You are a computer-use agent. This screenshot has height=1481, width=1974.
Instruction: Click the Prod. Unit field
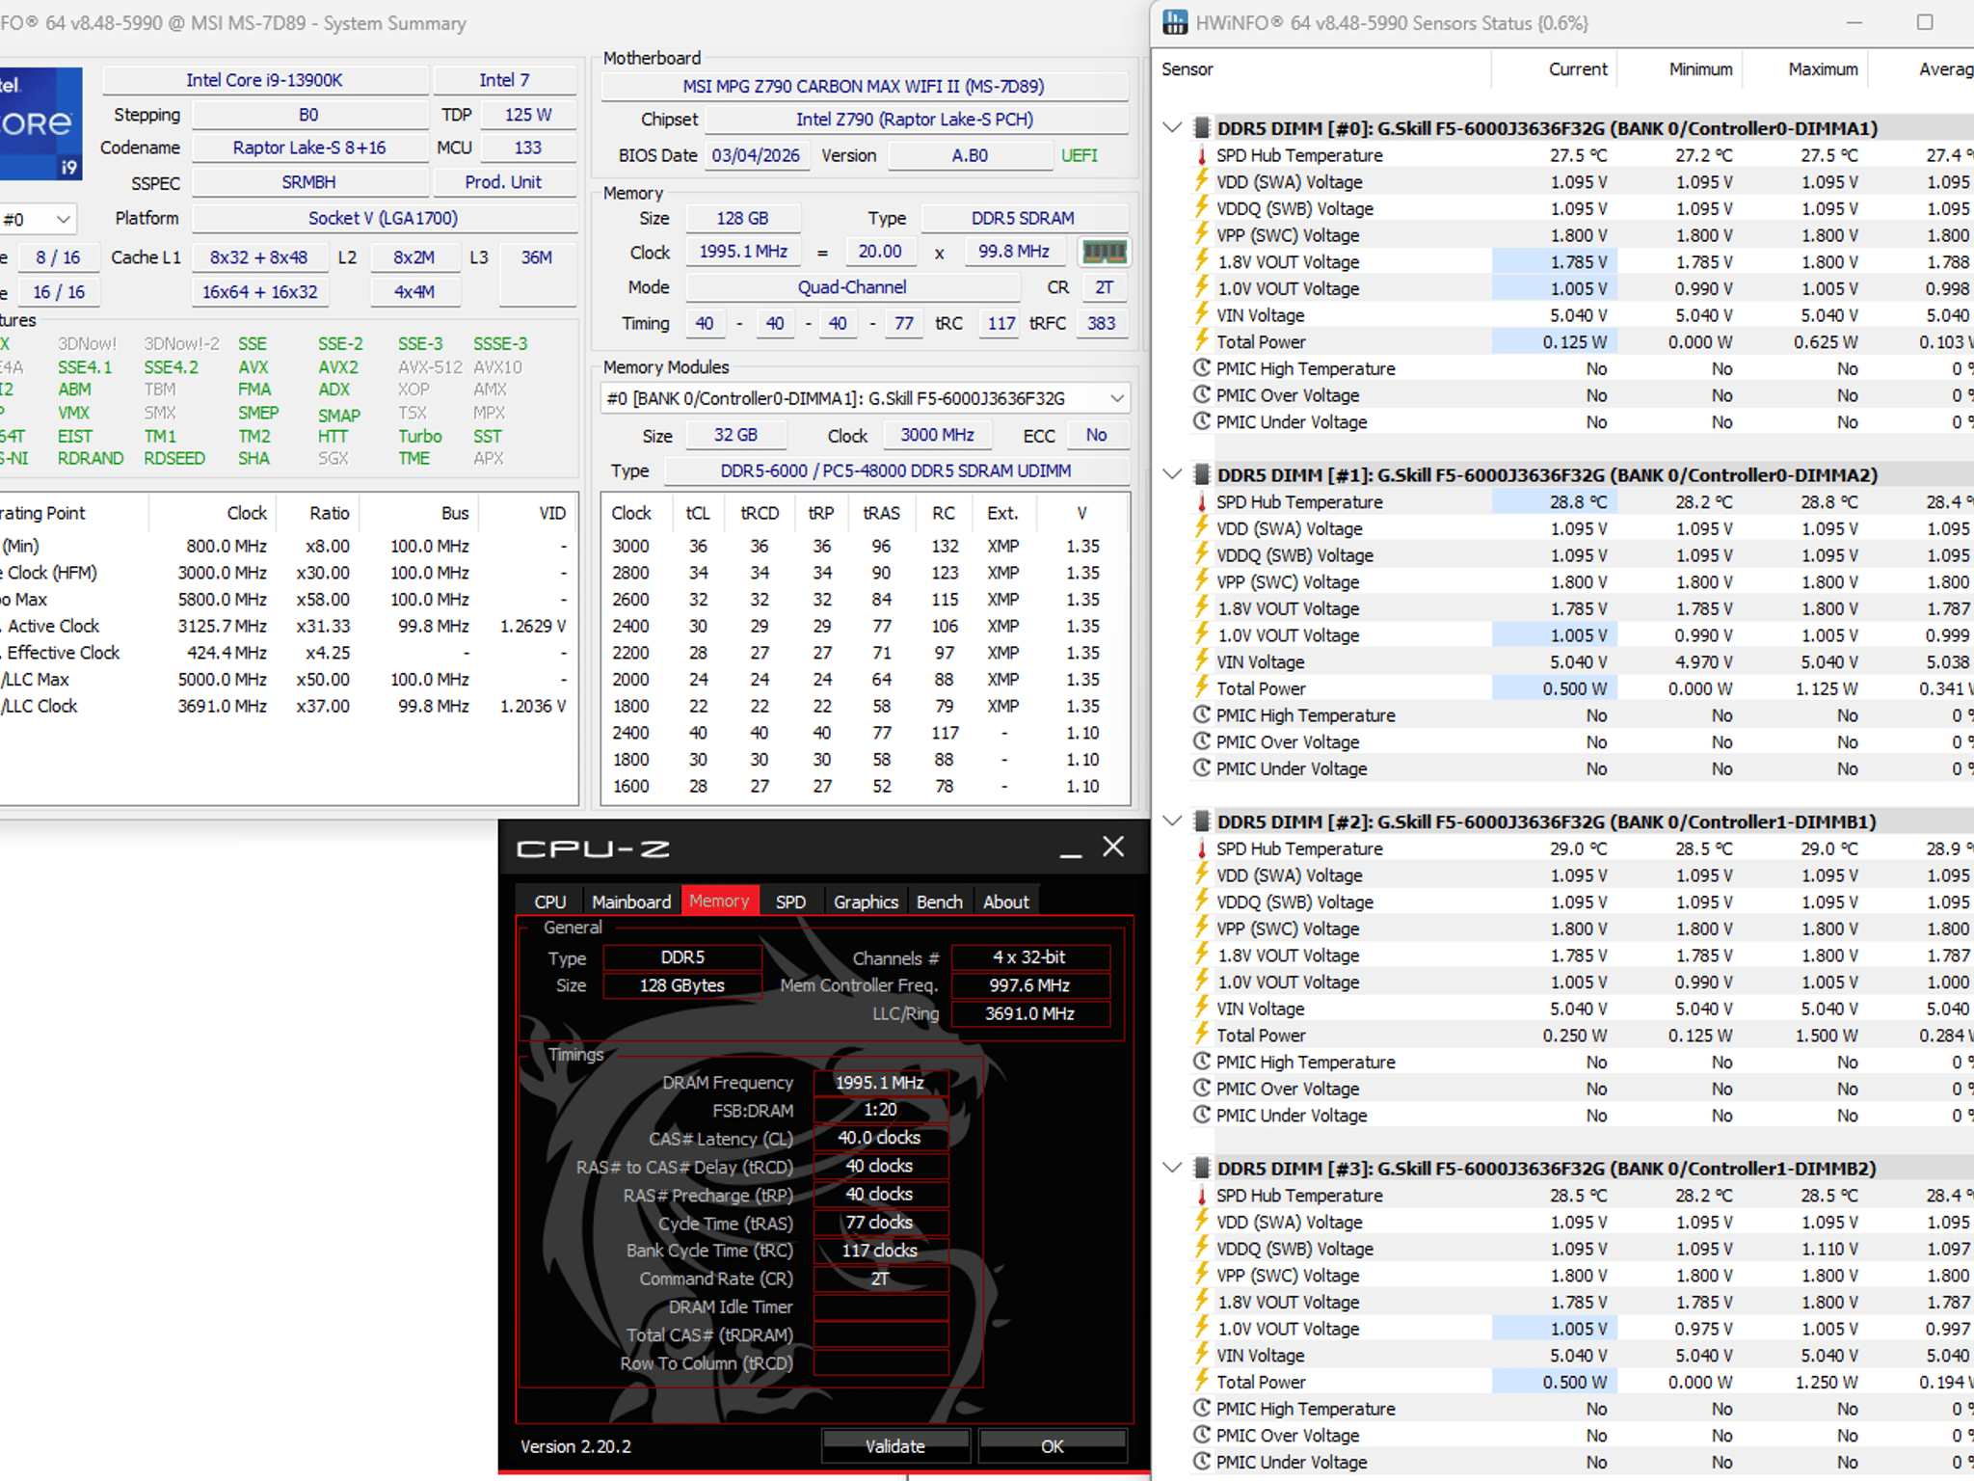pos(503,182)
